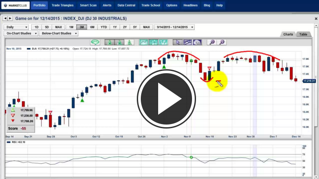Select the 1D time range
The image size is (319, 179).
coord(37,27)
